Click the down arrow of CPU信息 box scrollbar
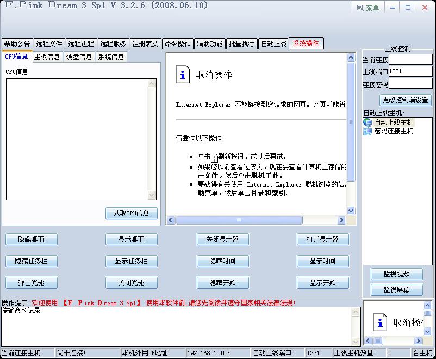Viewport: 436px width, 359px height. pos(152,195)
